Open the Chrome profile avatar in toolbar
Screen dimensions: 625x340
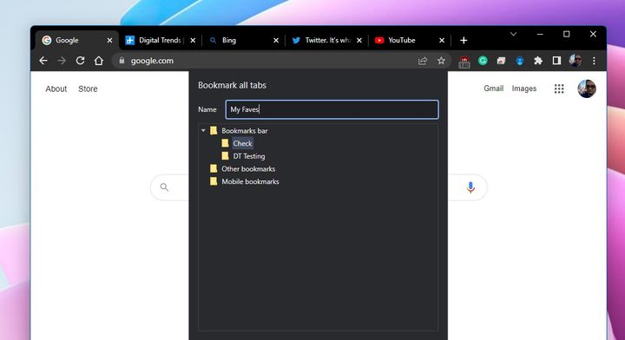576,61
